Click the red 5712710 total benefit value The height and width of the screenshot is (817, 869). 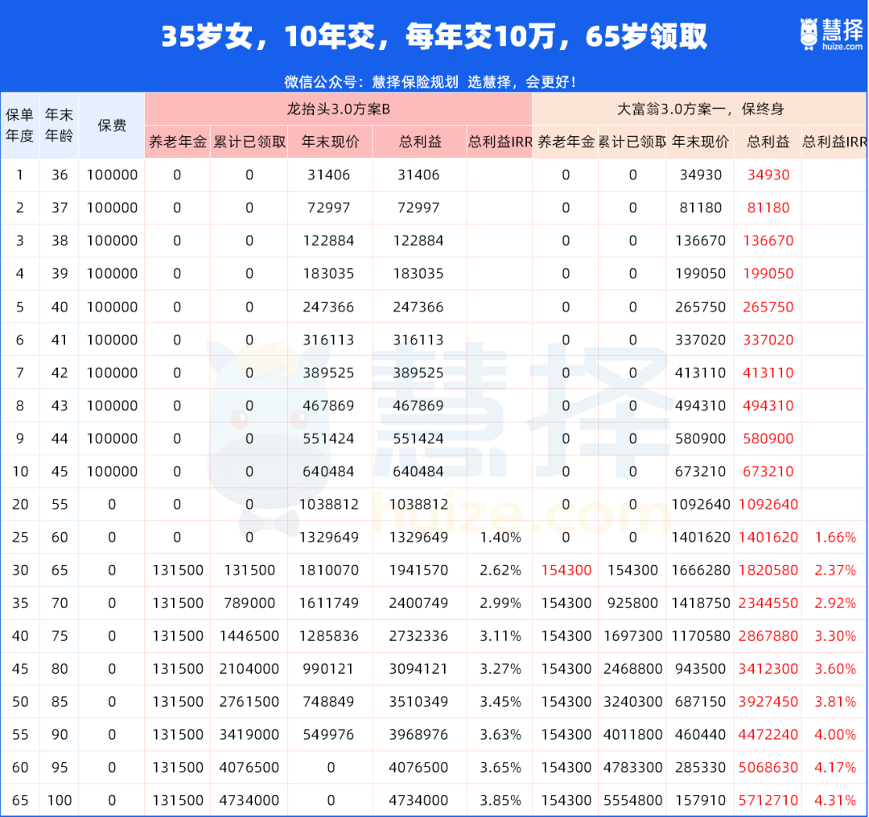click(x=768, y=801)
